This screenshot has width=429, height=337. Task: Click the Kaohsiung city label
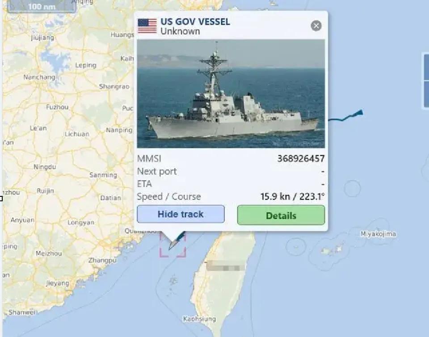199,319
